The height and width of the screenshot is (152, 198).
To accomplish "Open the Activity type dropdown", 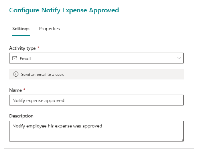I will click(96, 58).
